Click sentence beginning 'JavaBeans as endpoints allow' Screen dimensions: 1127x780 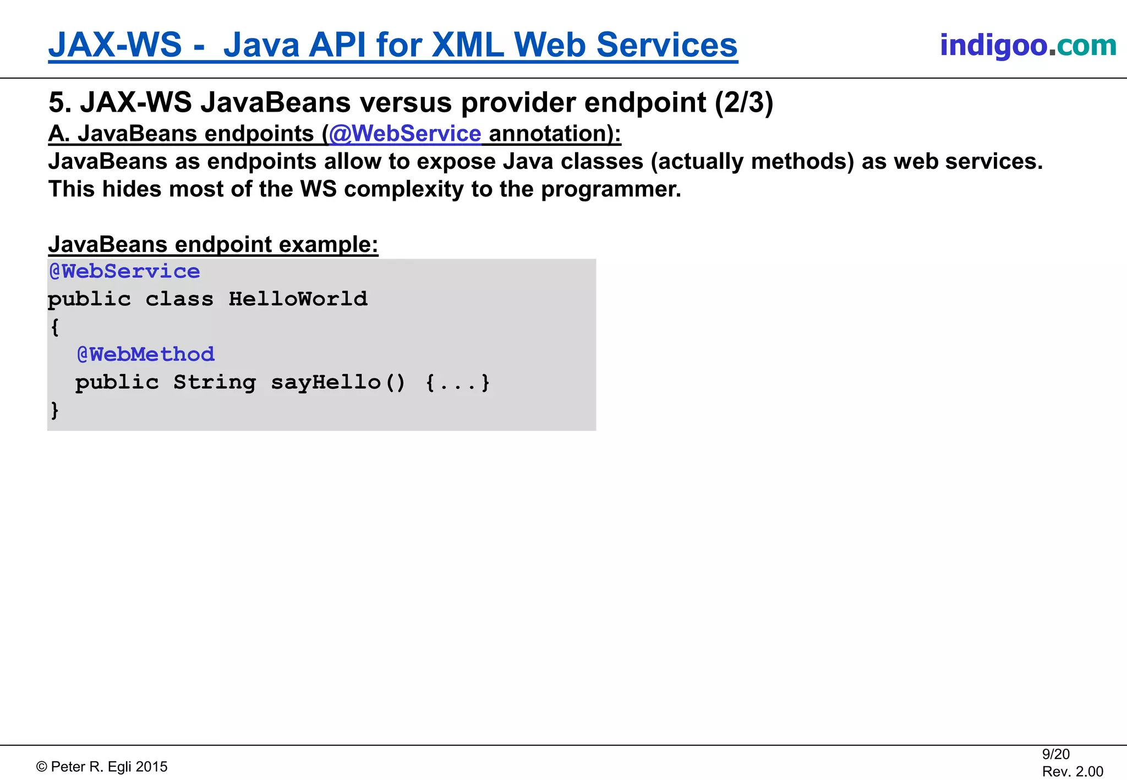[x=545, y=162]
